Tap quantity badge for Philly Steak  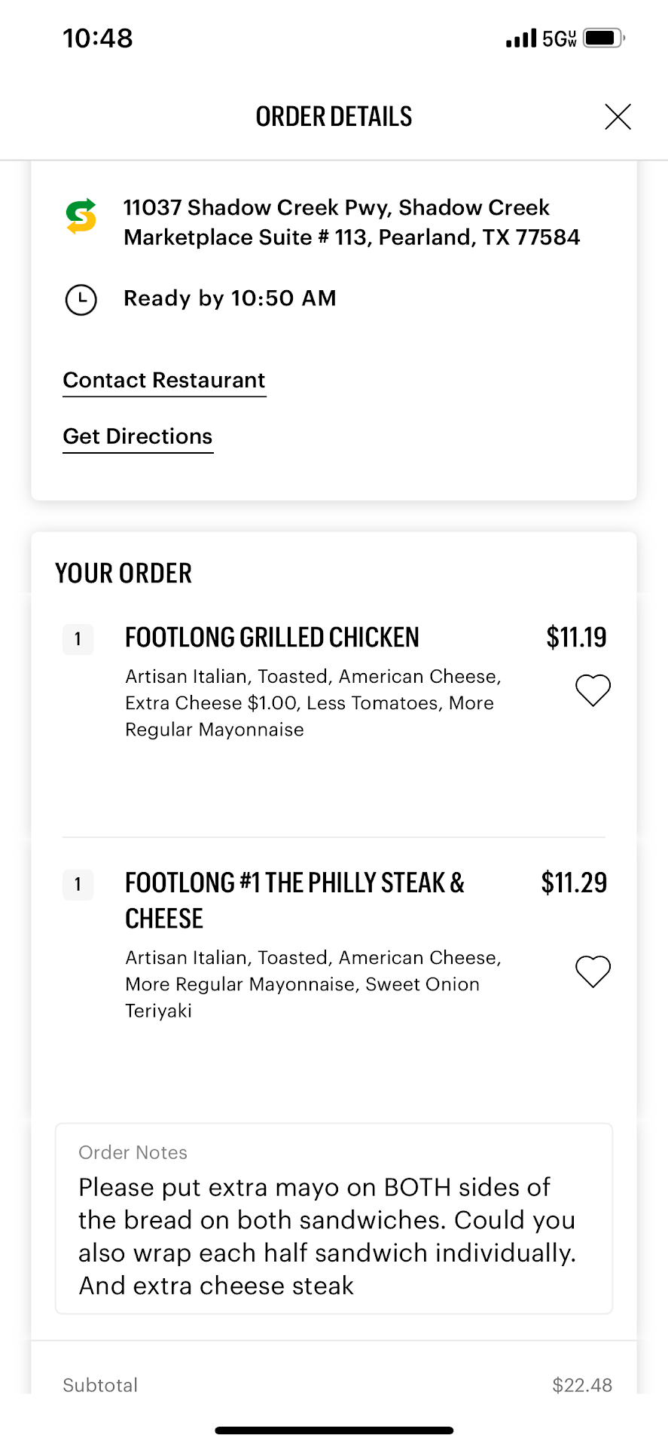[78, 884]
